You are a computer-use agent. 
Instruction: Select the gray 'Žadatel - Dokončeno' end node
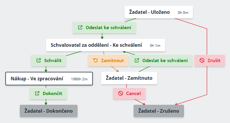click(x=48, y=111)
